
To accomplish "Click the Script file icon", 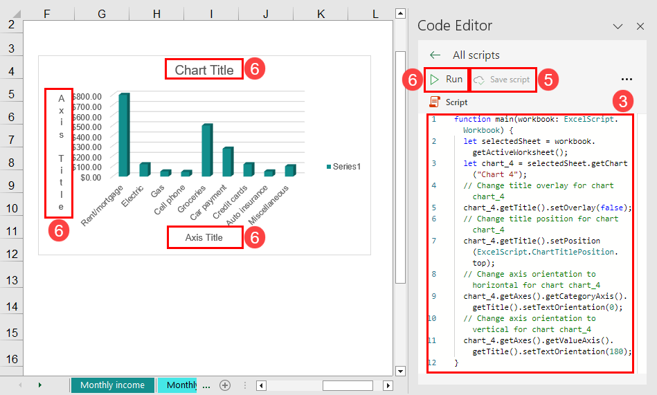I will [435, 102].
